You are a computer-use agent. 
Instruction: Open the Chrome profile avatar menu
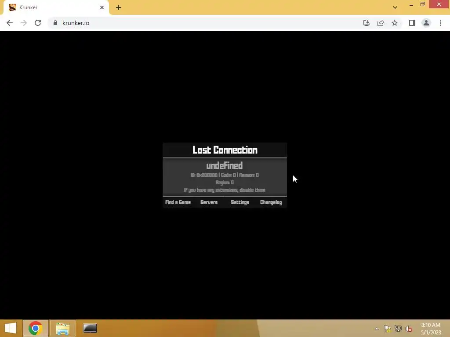(x=426, y=23)
